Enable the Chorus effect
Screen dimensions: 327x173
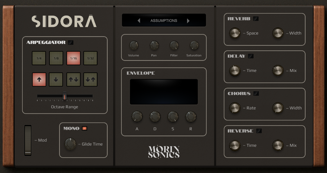pos(256,94)
